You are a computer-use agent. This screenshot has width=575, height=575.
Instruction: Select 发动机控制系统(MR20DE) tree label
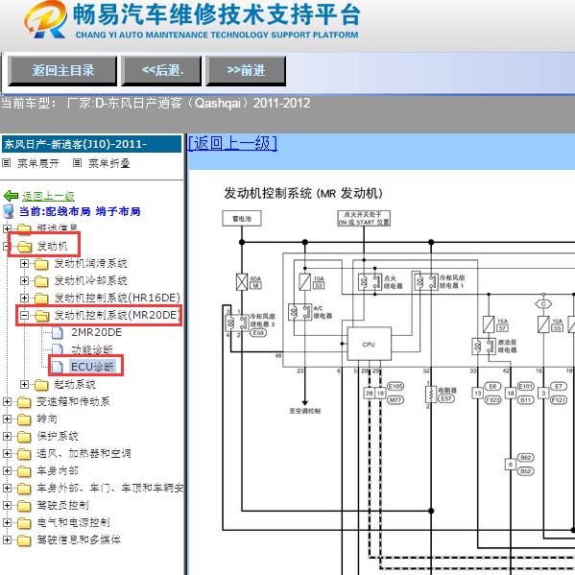(117, 315)
